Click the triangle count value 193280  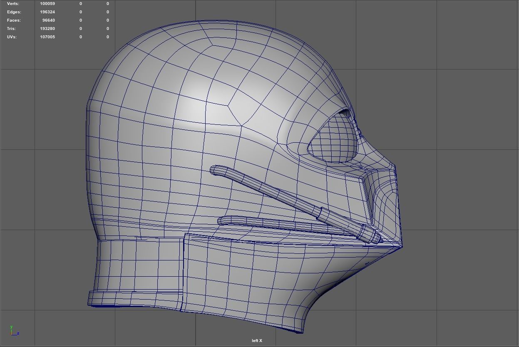pos(47,29)
